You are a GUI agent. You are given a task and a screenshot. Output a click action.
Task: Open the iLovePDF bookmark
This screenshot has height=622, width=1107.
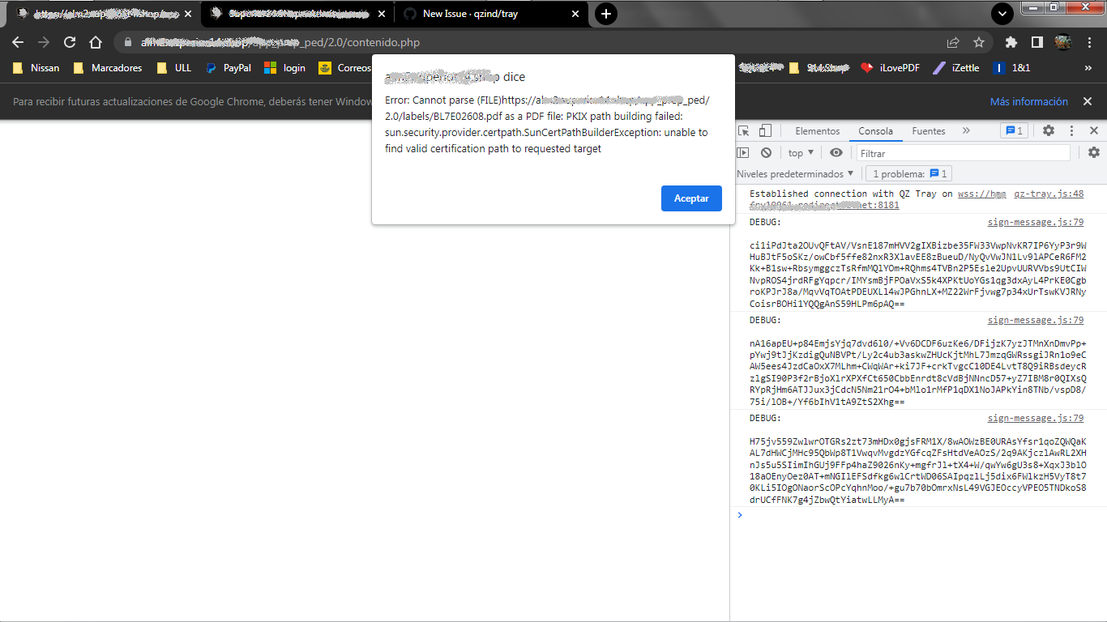[x=890, y=68]
